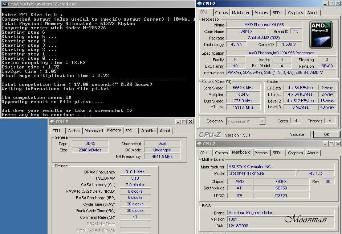Click the Cycle Time tRAS value 20 clocks
342x234 pixels.
click(x=135, y=204)
